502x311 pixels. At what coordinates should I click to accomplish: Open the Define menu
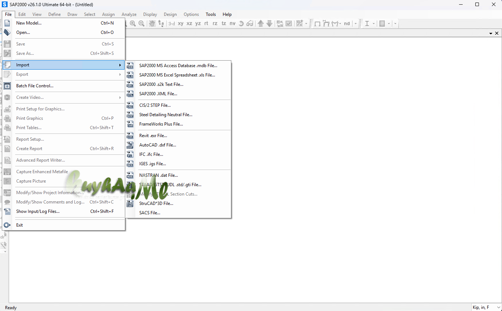pos(54,14)
